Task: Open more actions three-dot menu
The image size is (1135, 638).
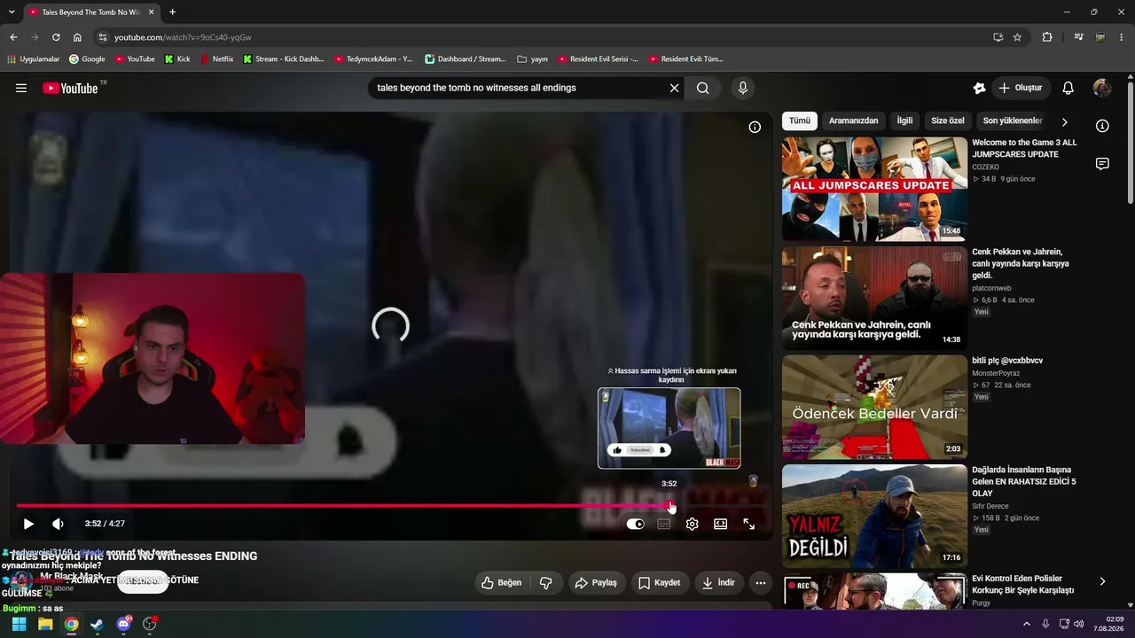Action: 761,582
